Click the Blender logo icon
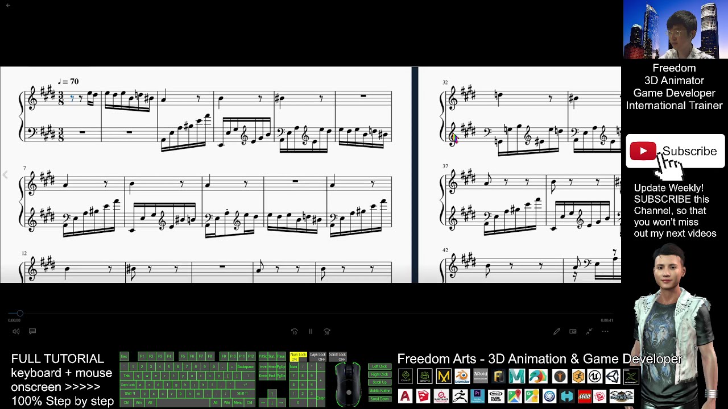Image resolution: width=728 pixels, height=409 pixels. (x=462, y=376)
